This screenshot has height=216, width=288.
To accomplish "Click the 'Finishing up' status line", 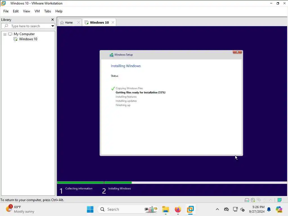I will click(123, 105).
